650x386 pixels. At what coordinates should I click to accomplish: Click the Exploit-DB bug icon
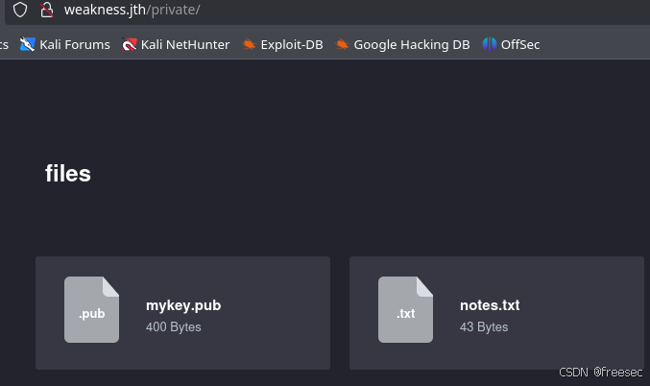tap(249, 44)
